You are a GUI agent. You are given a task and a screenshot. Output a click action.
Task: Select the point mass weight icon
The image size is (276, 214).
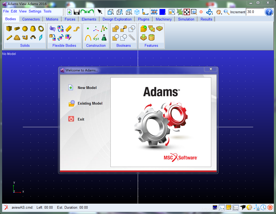(x=104, y=37)
